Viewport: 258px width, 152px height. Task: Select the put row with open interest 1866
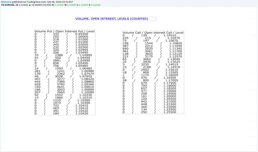coord(63,98)
